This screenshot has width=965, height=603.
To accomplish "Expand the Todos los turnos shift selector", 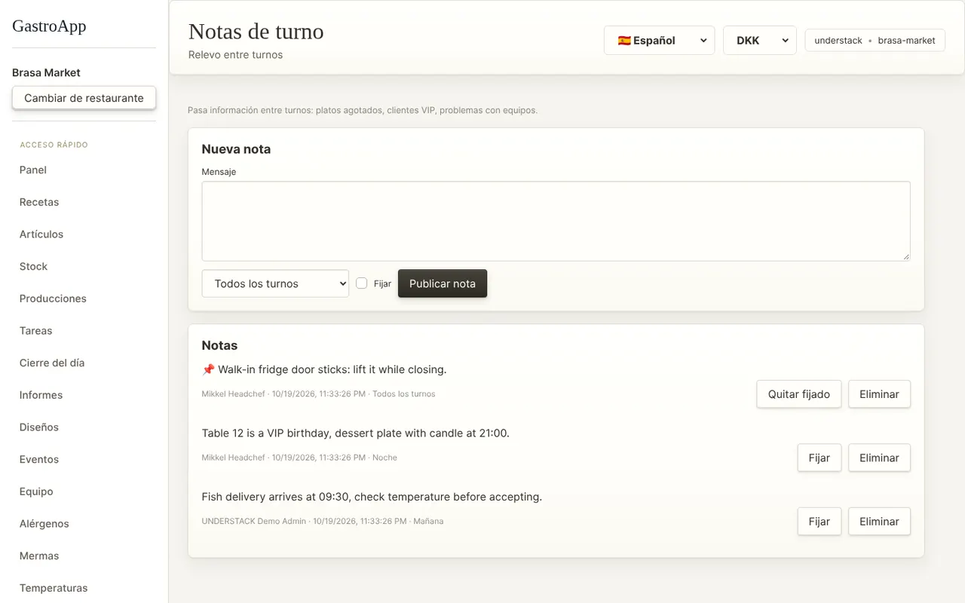I will pos(275,283).
